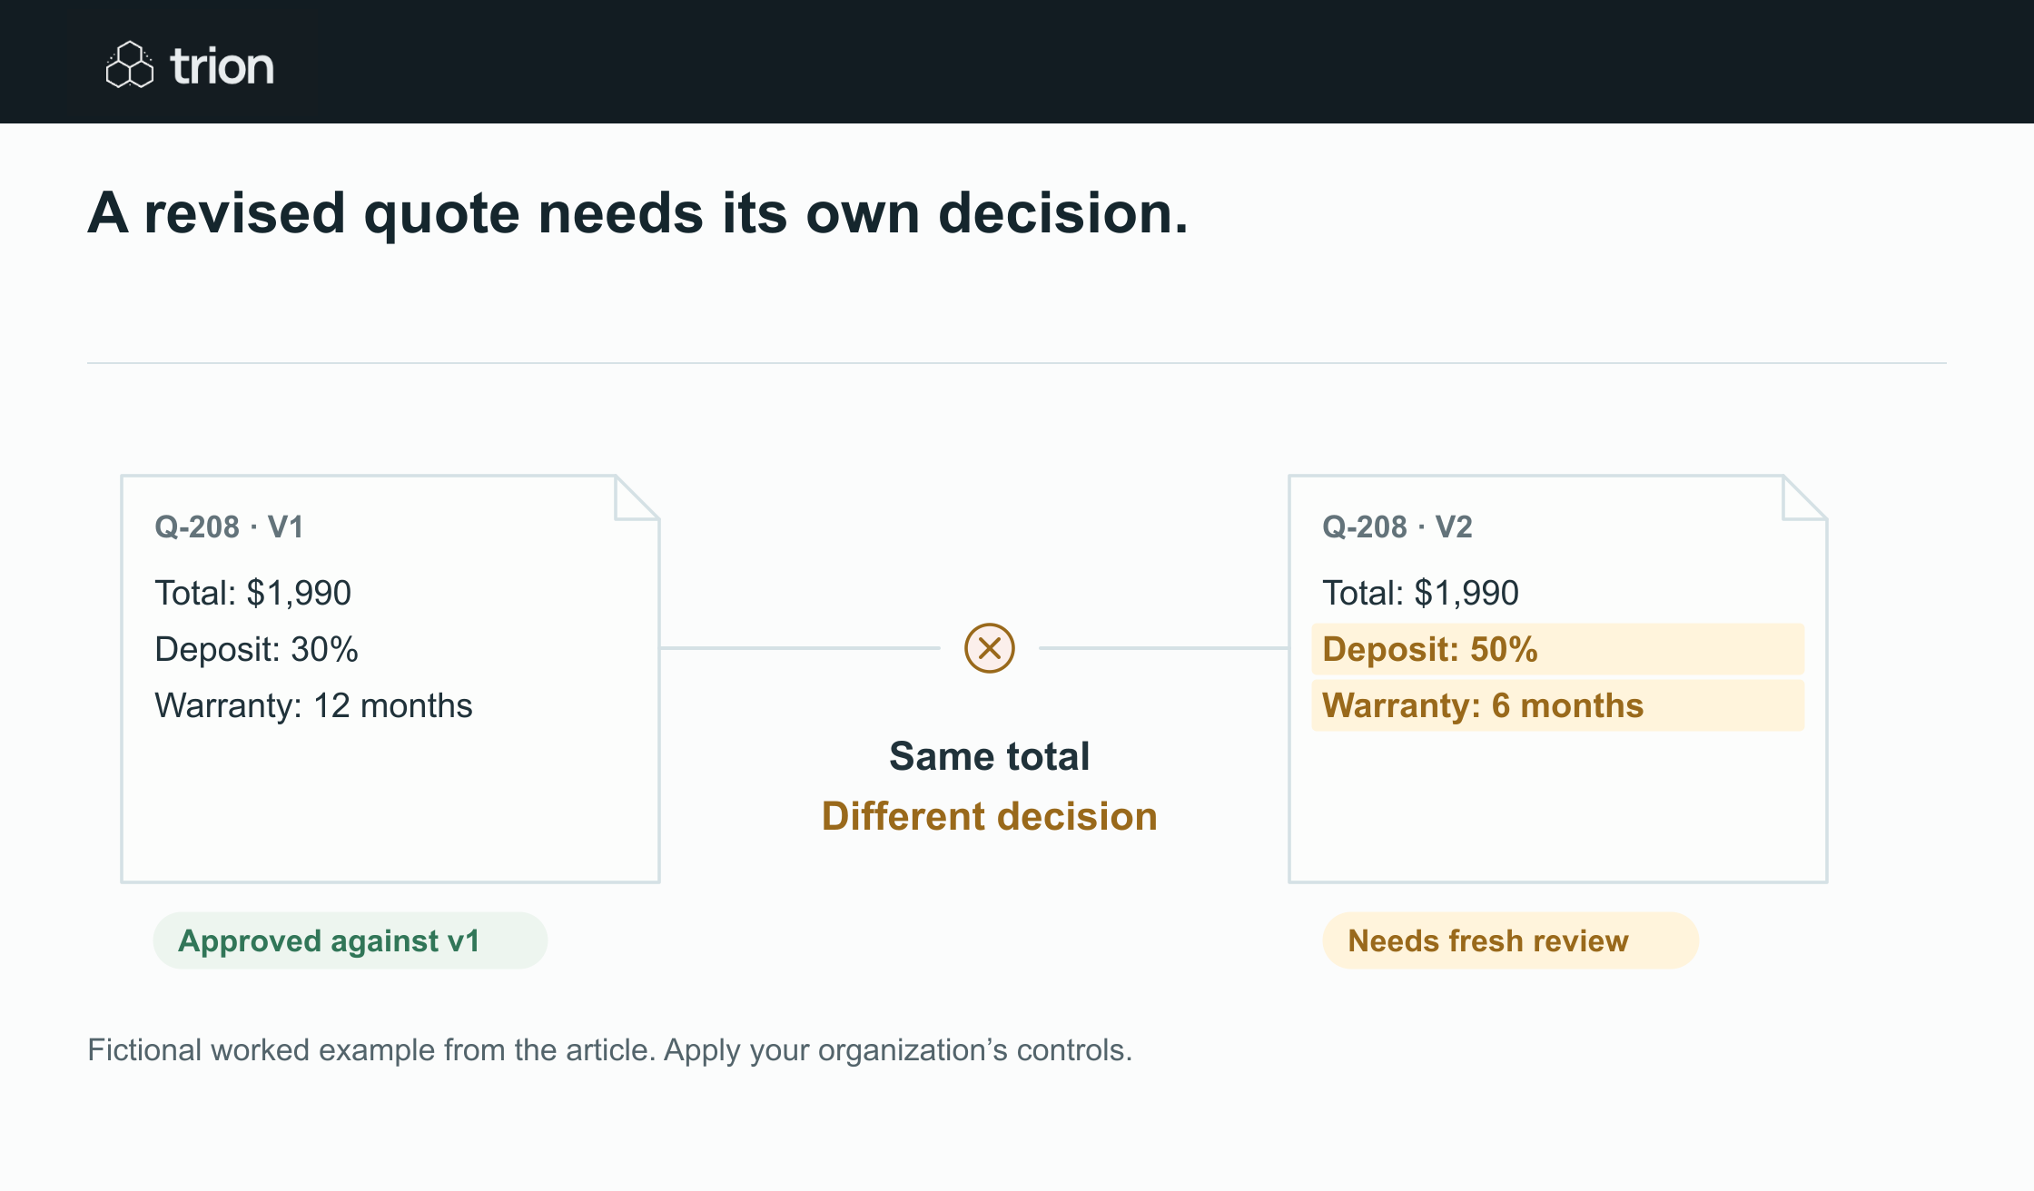Click the circled X icon between quotes

pyautogui.click(x=990, y=648)
